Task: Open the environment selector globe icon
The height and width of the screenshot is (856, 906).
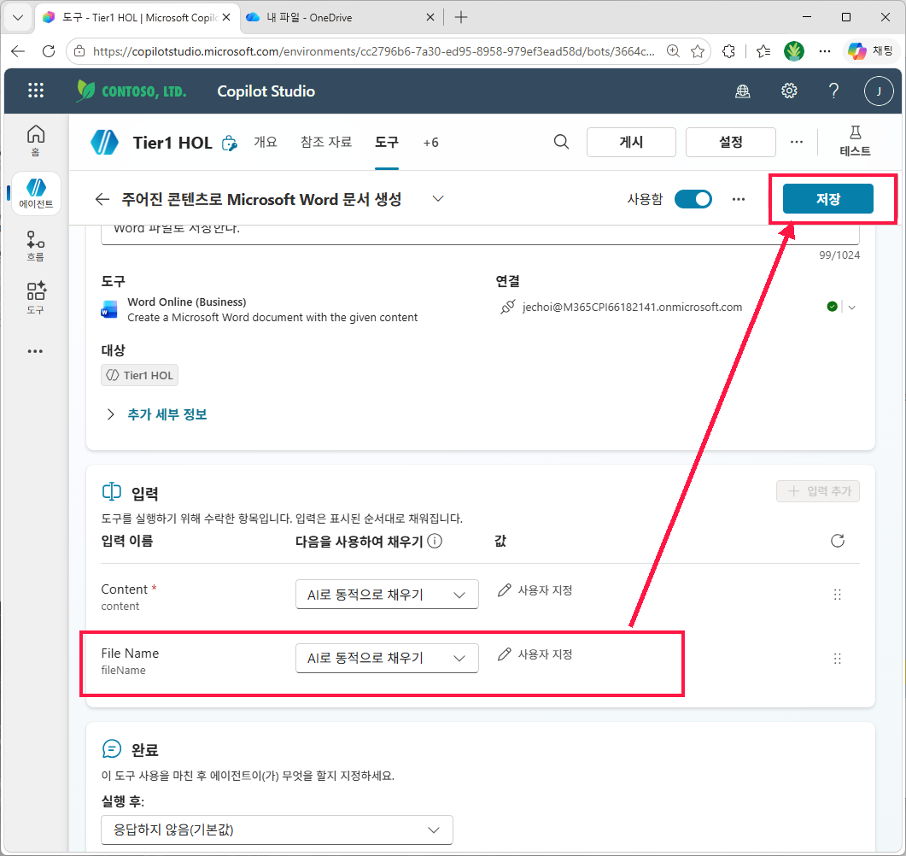Action: click(x=743, y=91)
